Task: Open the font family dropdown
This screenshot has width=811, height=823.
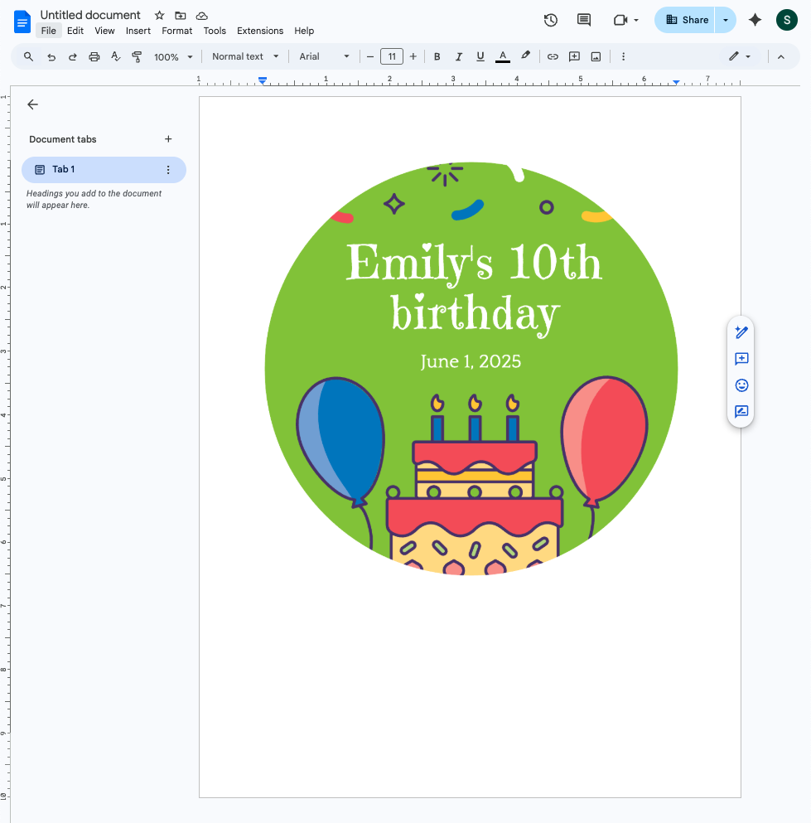Action: [x=323, y=56]
